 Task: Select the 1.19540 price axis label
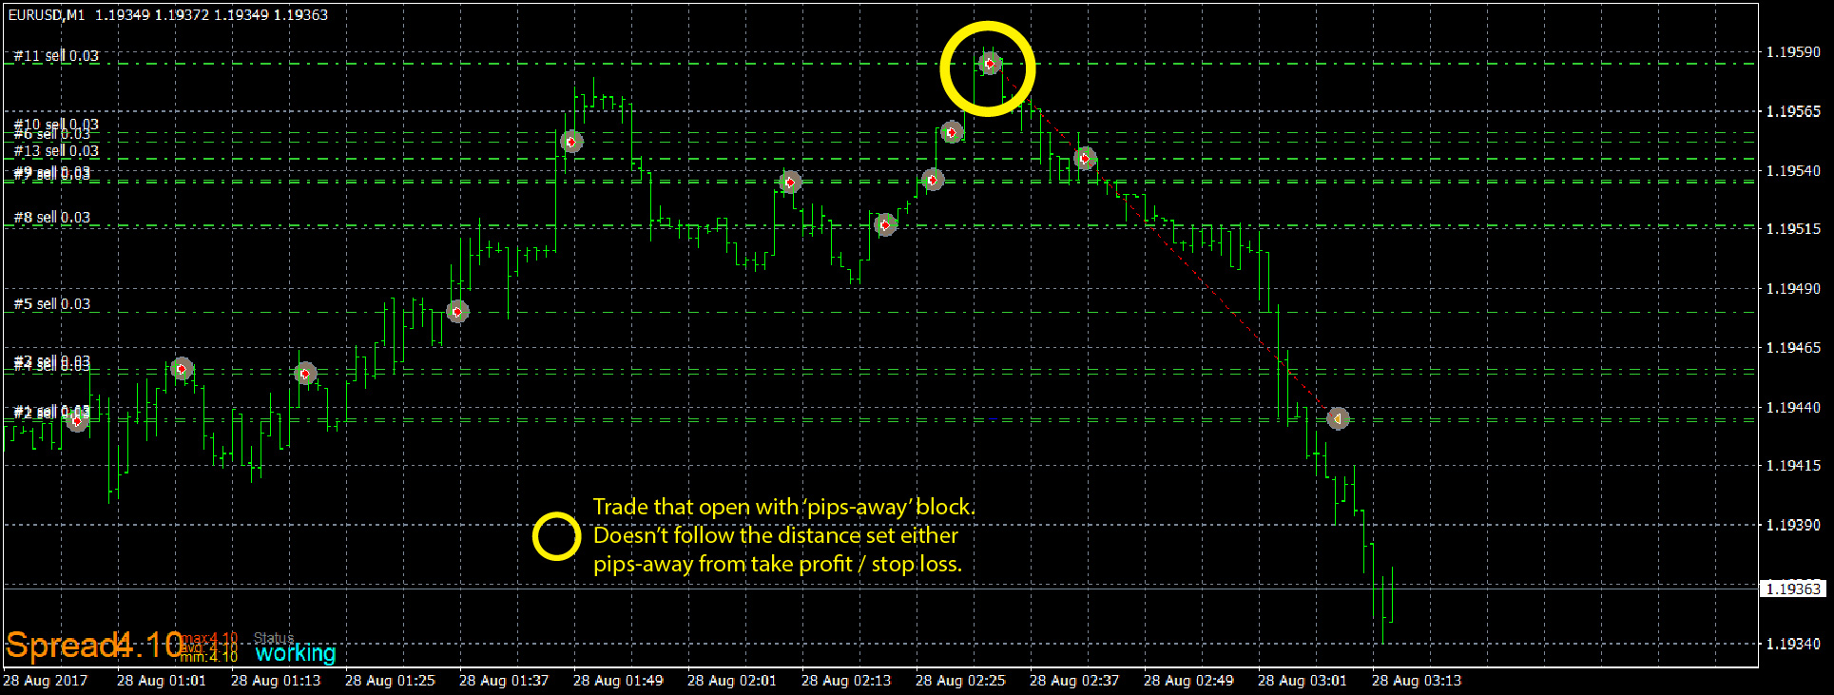(1793, 171)
